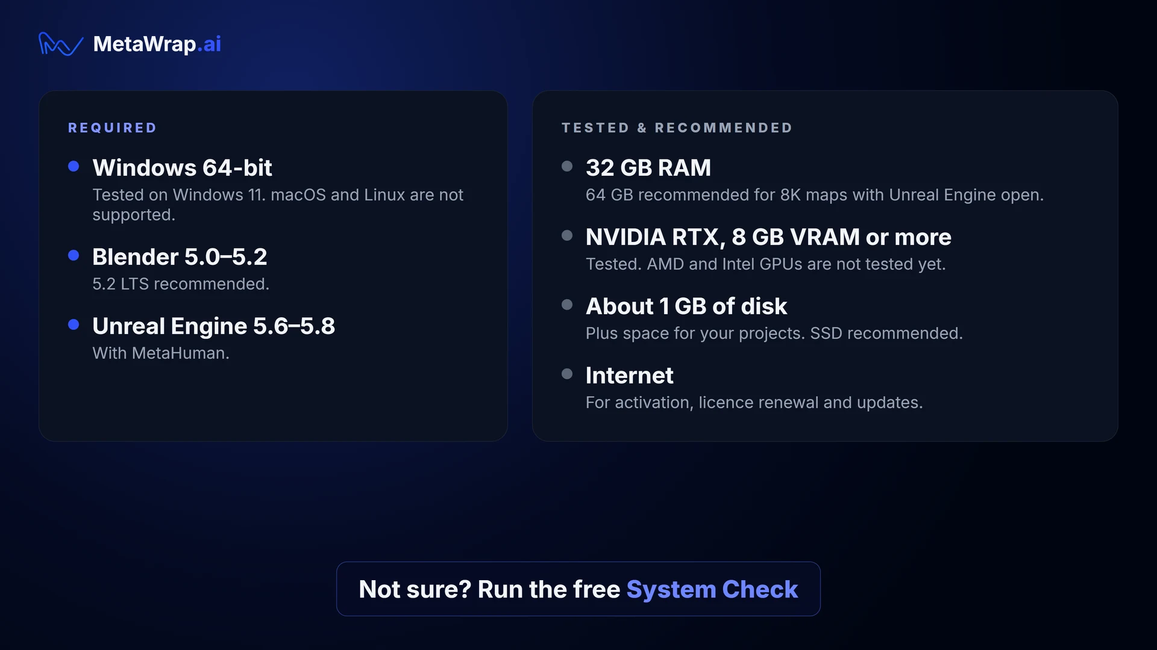Click the '32 GB RAM' title
Image resolution: width=1157 pixels, height=650 pixels.
(x=648, y=167)
